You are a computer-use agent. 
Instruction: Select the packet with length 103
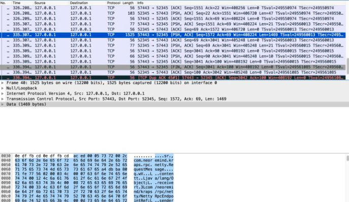pyautogui.click(x=173, y=13)
